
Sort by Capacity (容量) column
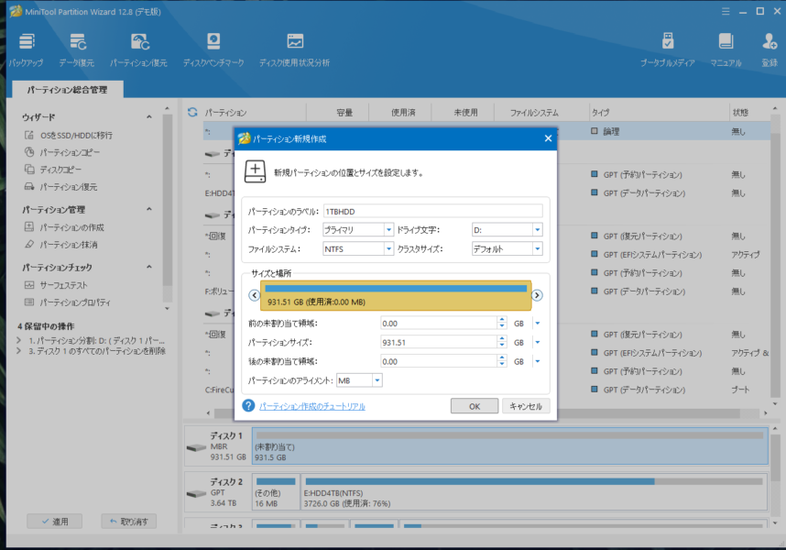[x=344, y=113]
